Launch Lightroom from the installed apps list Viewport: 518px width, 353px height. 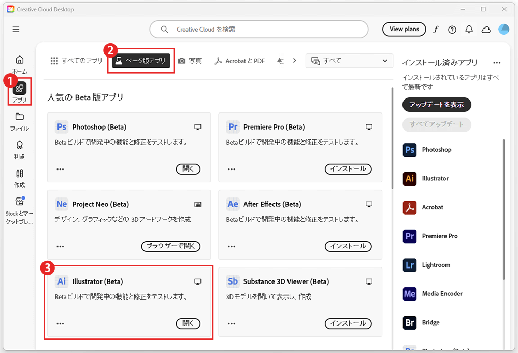tap(436, 265)
